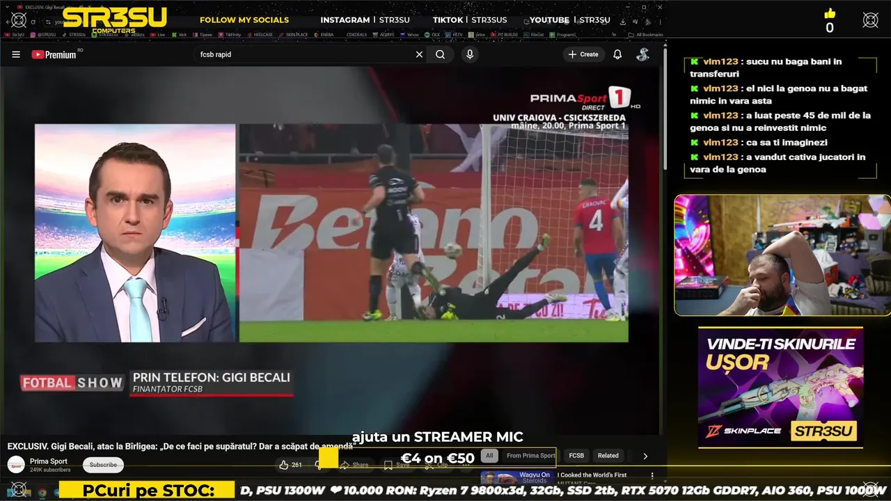891x501 pixels.
Task: Click the EXCLUSIV. Gigi Becali video title
Action: point(181,446)
